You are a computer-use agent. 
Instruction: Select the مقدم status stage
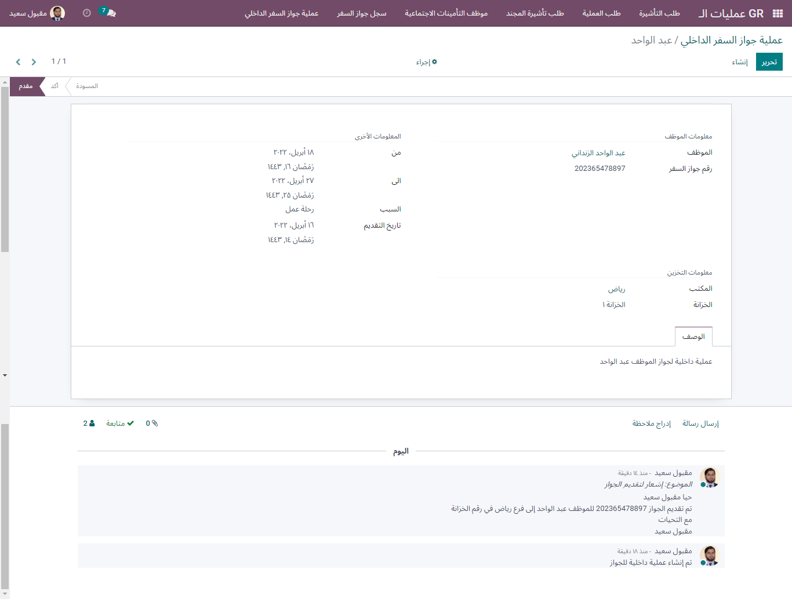(26, 86)
